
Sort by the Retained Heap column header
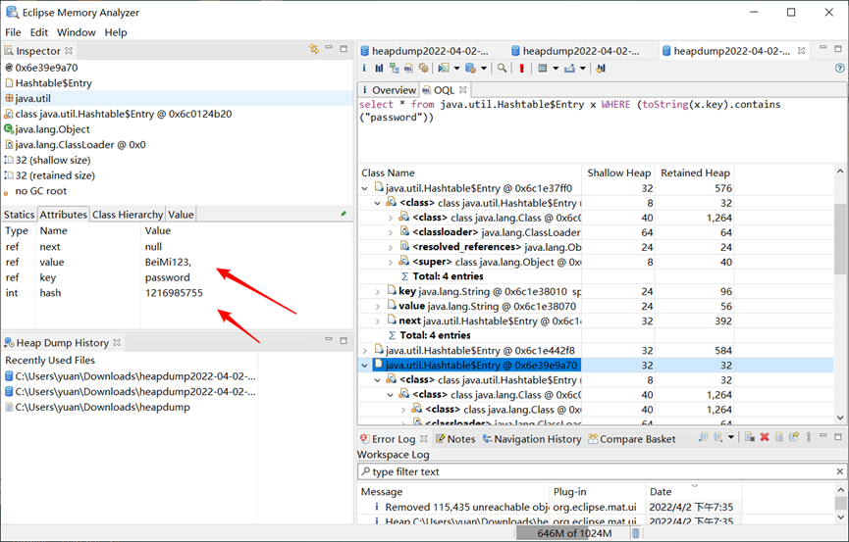[x=695, y=173]
